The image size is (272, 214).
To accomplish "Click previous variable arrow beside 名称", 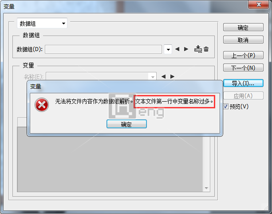I will tap(163, 76).
